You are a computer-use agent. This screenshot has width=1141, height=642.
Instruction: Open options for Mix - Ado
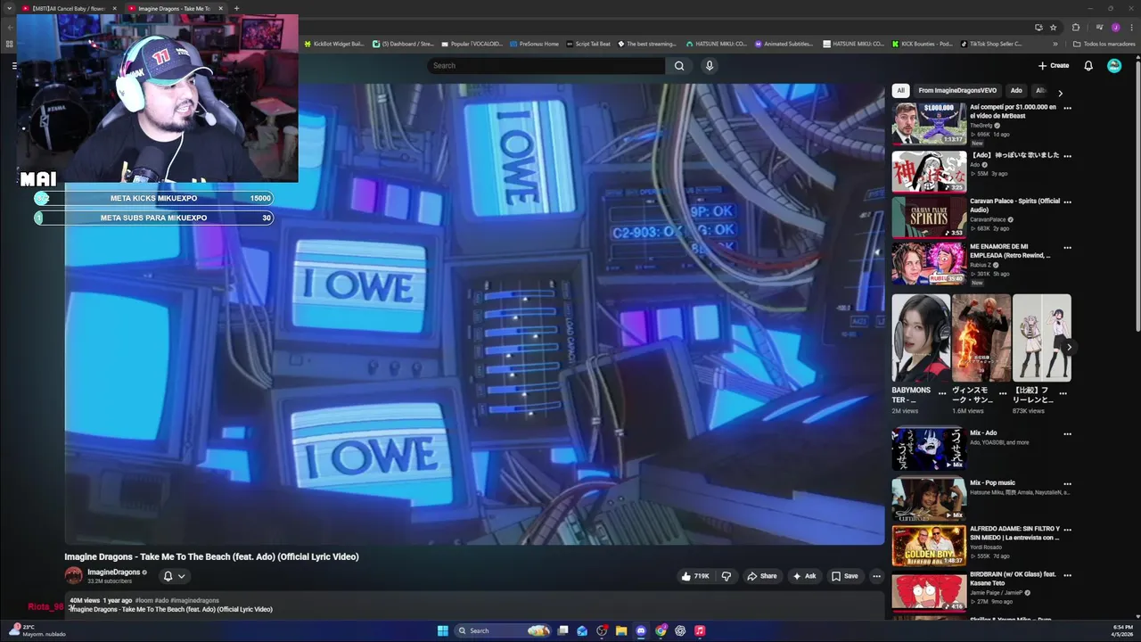coord(1067,433)
